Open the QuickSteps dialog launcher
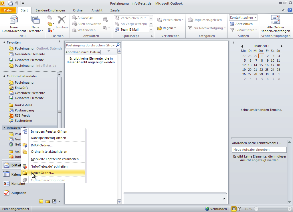 [152, 36]
